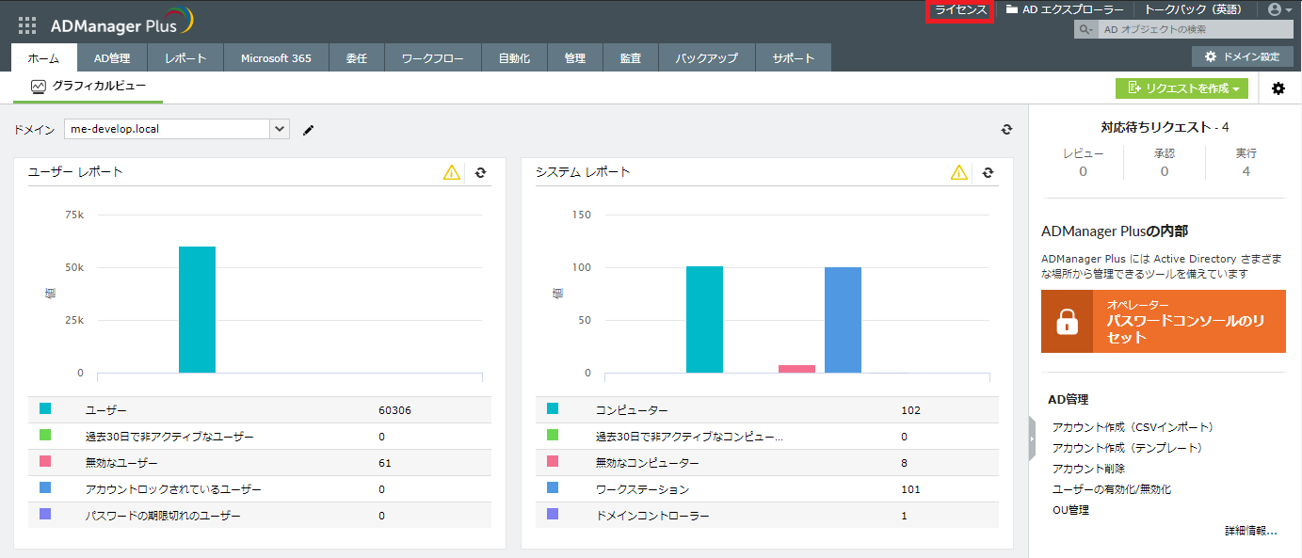Open the me-develop.local domain dropdown
The height and width of the screenshot is (558, 1302).
277,129
